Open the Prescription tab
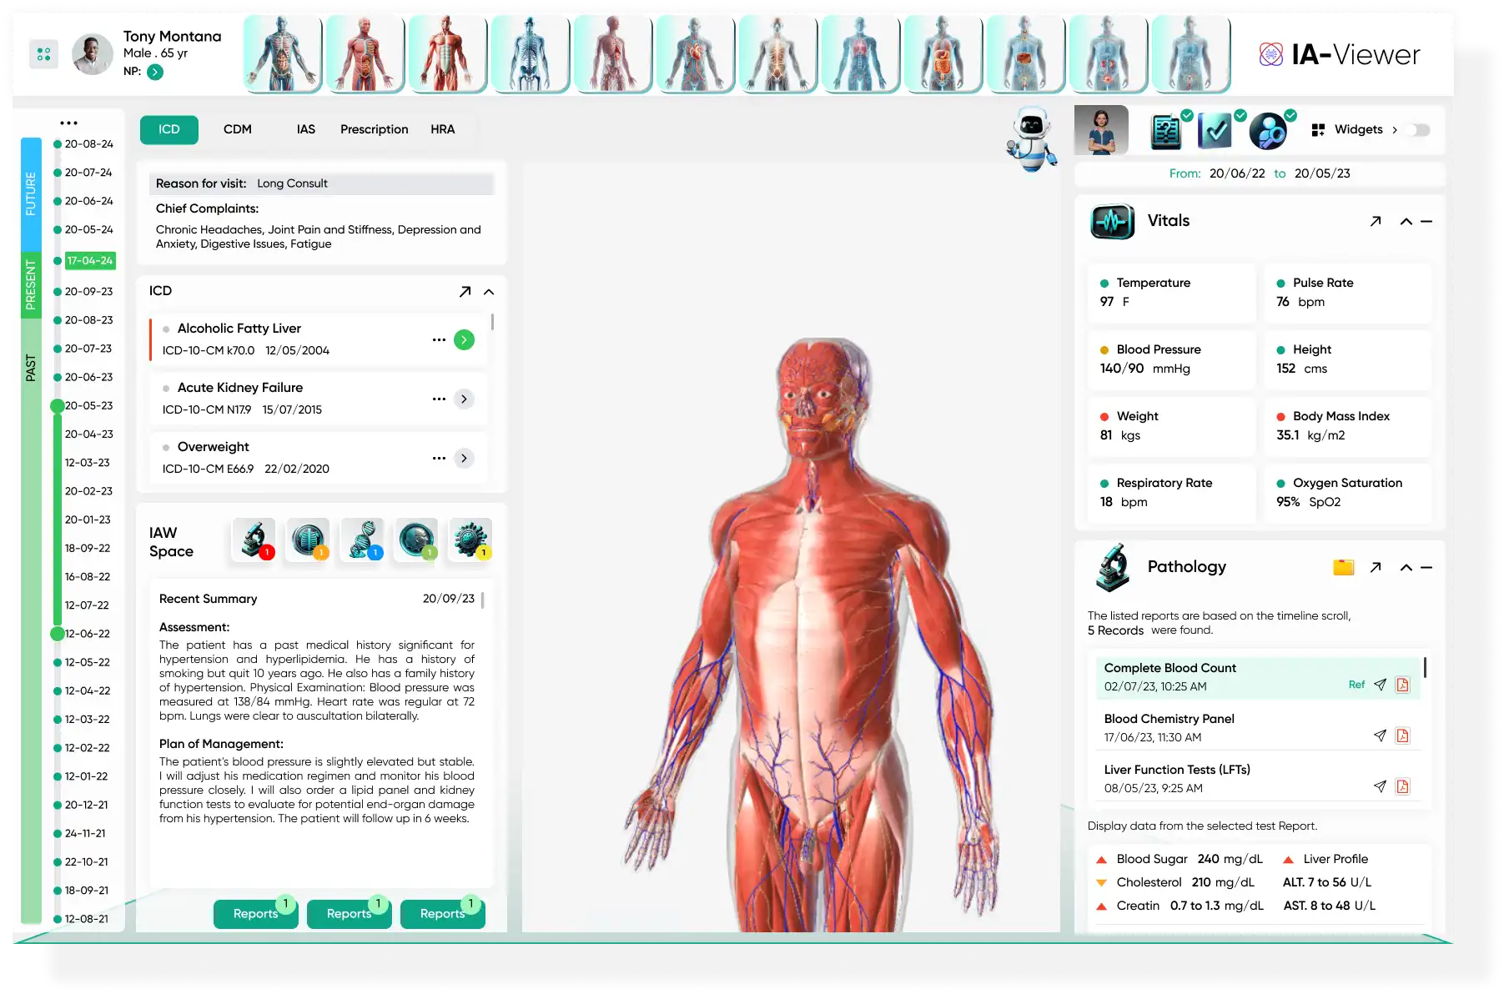 pyautogui.click(x=373, y=129)
